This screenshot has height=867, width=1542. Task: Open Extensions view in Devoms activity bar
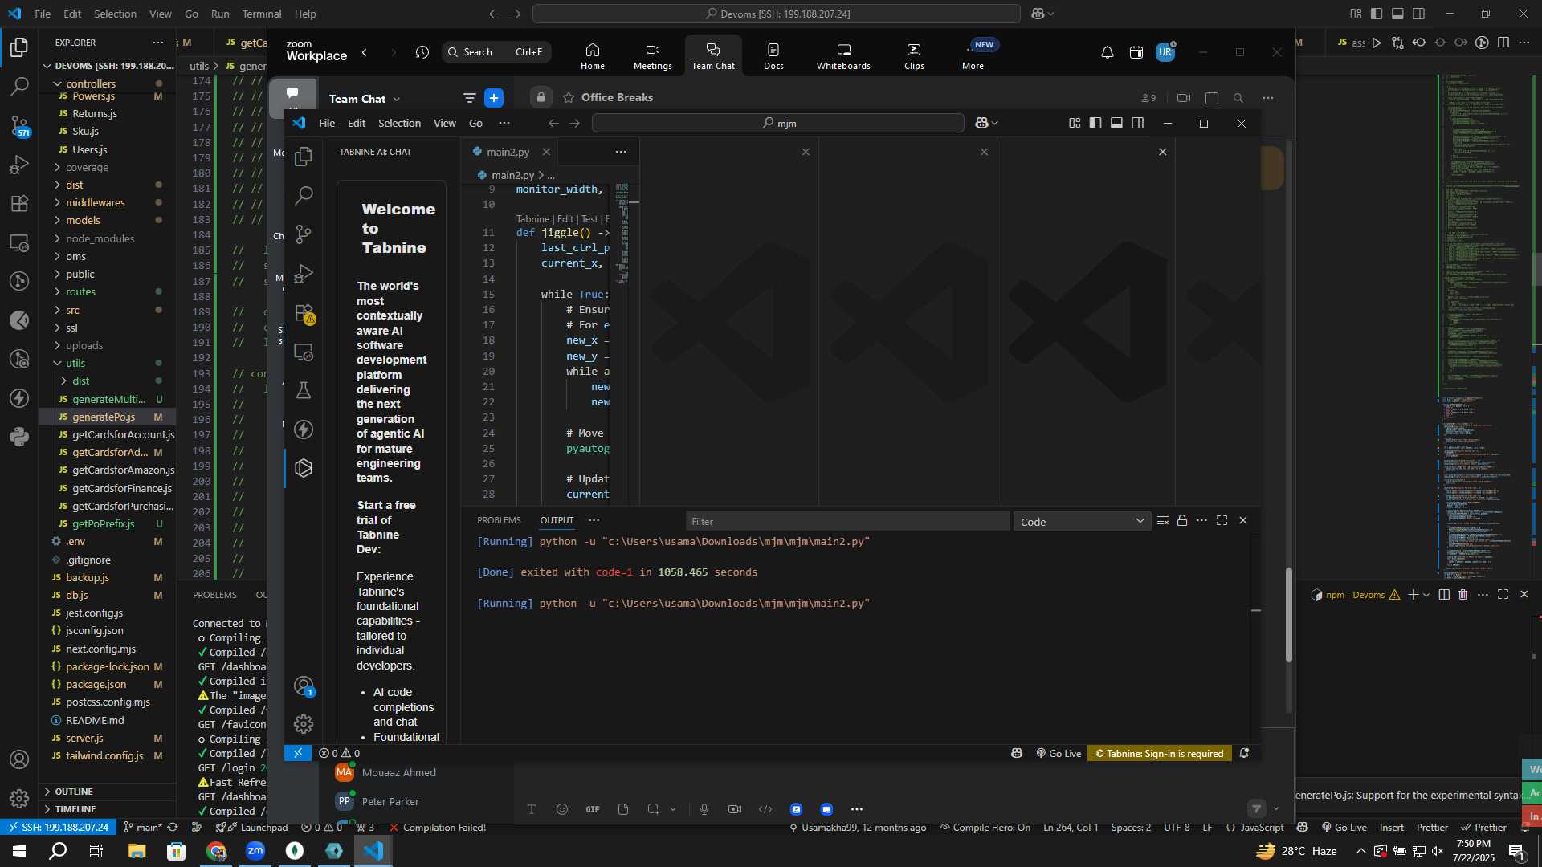(x=19, y=203)
